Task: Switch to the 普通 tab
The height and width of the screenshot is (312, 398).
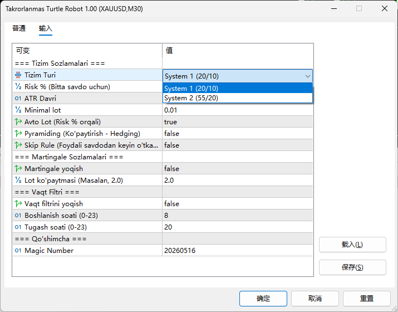Action: pyautogui.click(x=19, y=28)
